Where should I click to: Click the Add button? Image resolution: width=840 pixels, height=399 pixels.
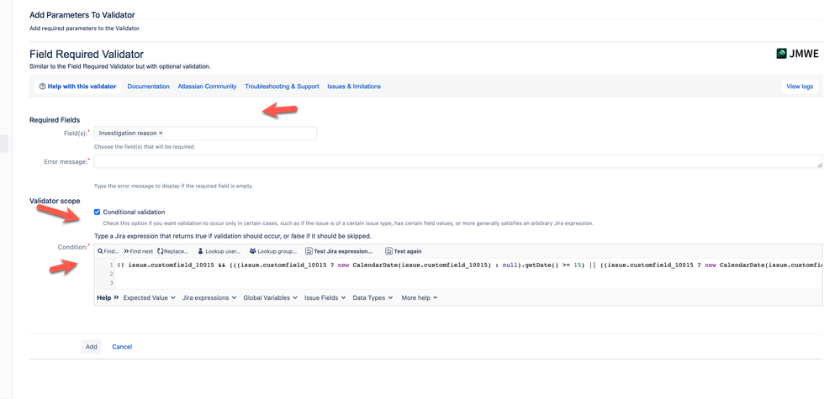tap(92, 347)
